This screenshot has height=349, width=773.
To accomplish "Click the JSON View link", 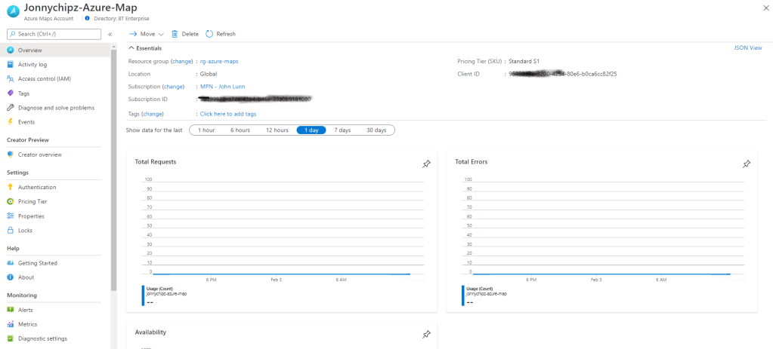I will [x=747, y=47].
